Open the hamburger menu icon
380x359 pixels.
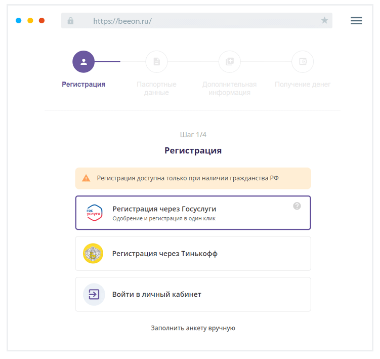click(x=356, y=21)
